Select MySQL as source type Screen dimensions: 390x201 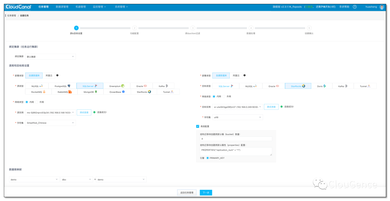(x=37, y=86)
